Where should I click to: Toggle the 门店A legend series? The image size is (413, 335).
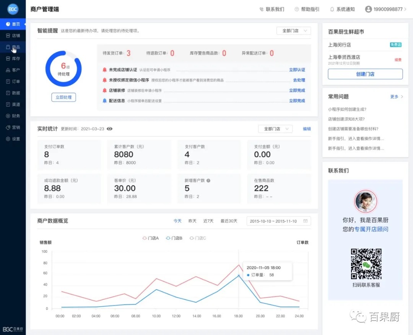tap(151, 238)
